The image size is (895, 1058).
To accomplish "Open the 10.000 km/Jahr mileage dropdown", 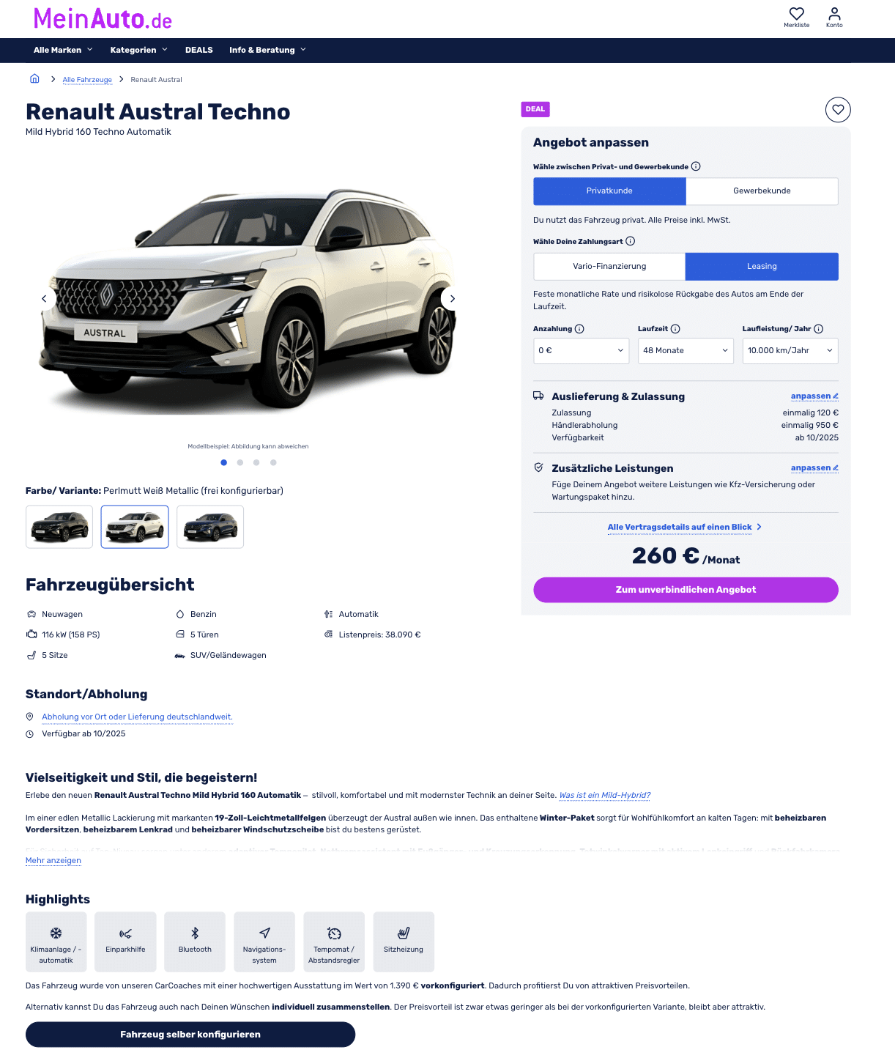I will pos(790,350).
